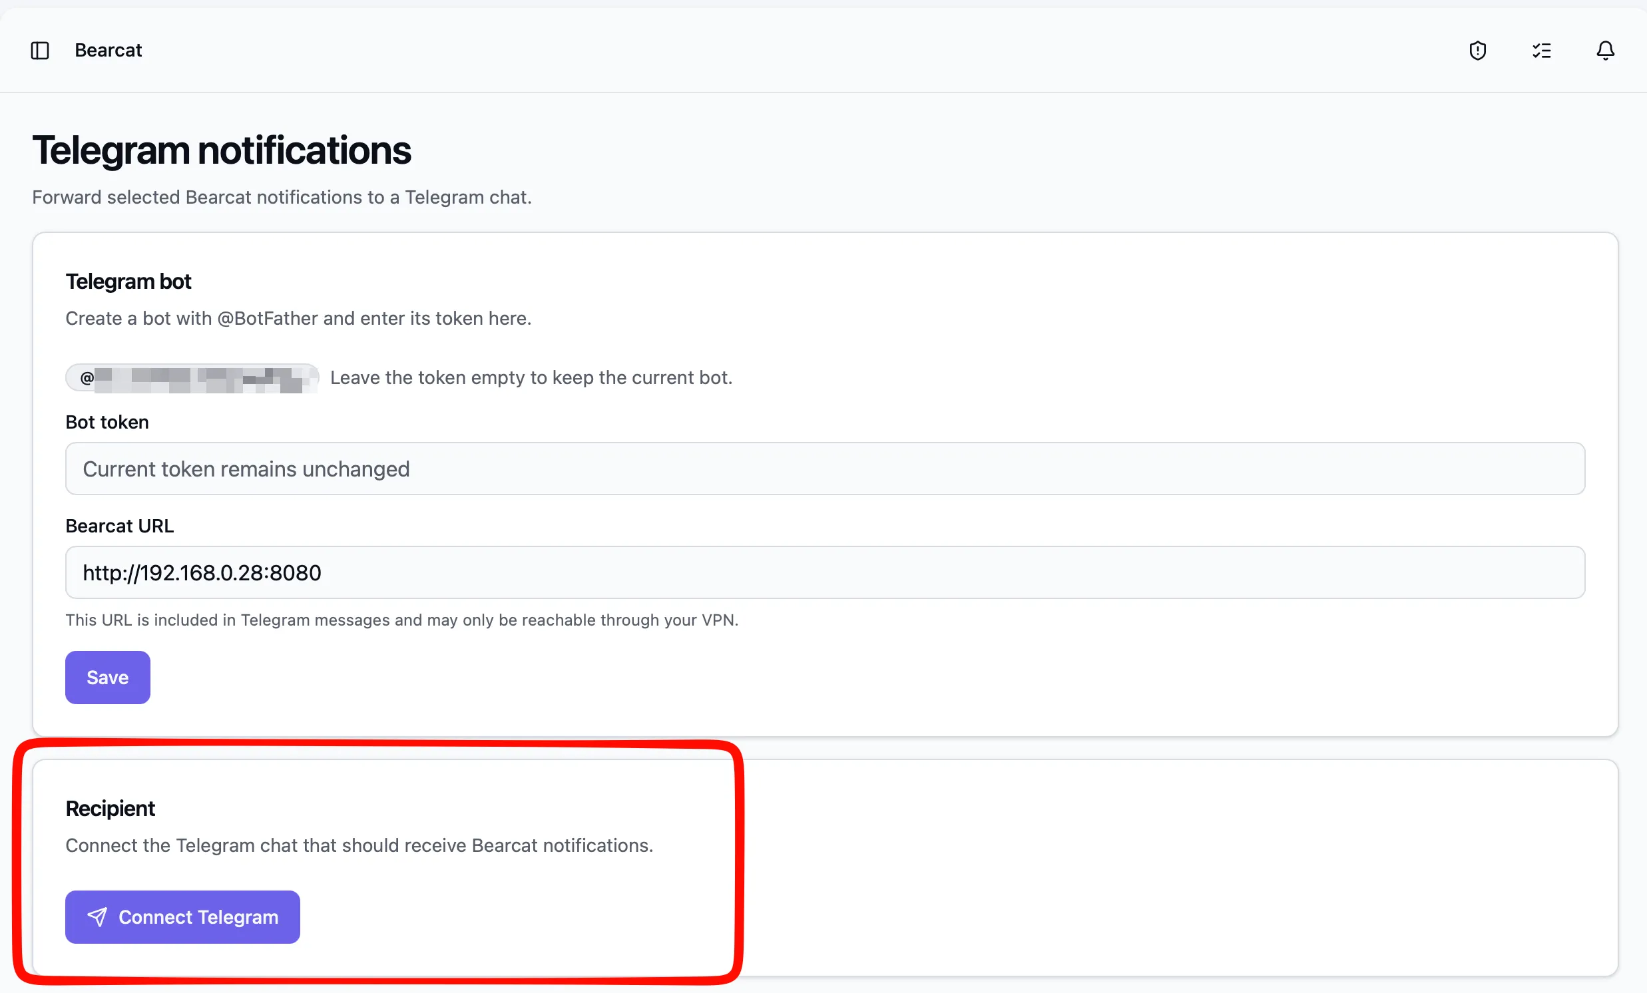The height and width of the screenshot is (993, 1647).
Task: Toggle the sidebar panel icon
Action: (40, 50)
